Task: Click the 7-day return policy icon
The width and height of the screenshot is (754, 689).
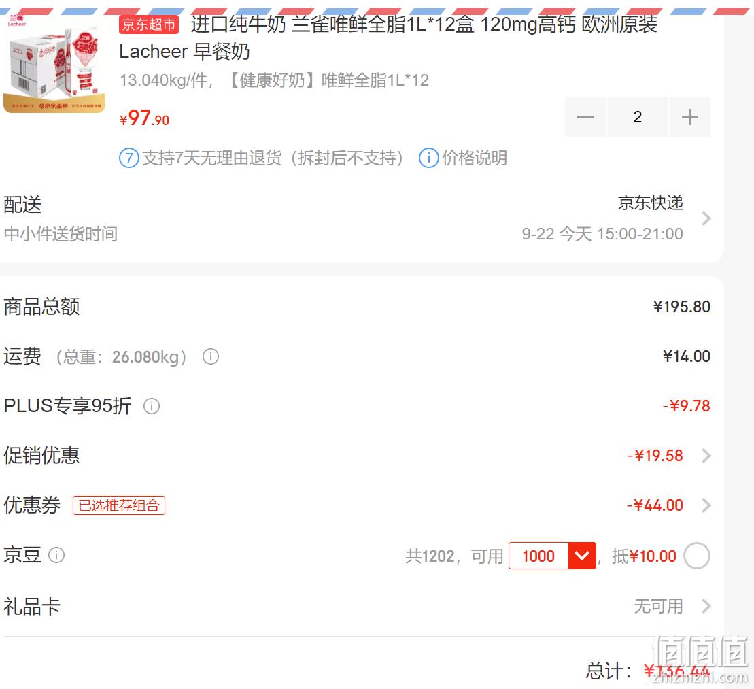Action: (x=129, y=158)
